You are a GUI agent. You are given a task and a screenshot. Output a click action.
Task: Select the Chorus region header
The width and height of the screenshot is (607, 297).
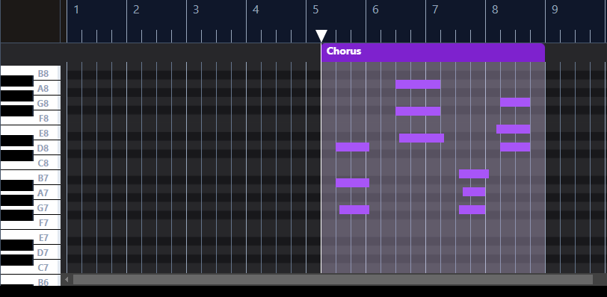433,52
